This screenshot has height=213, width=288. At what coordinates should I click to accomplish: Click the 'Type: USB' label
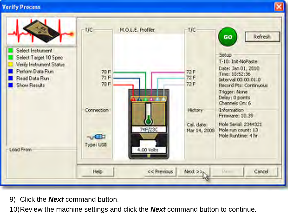click(96, 145)
